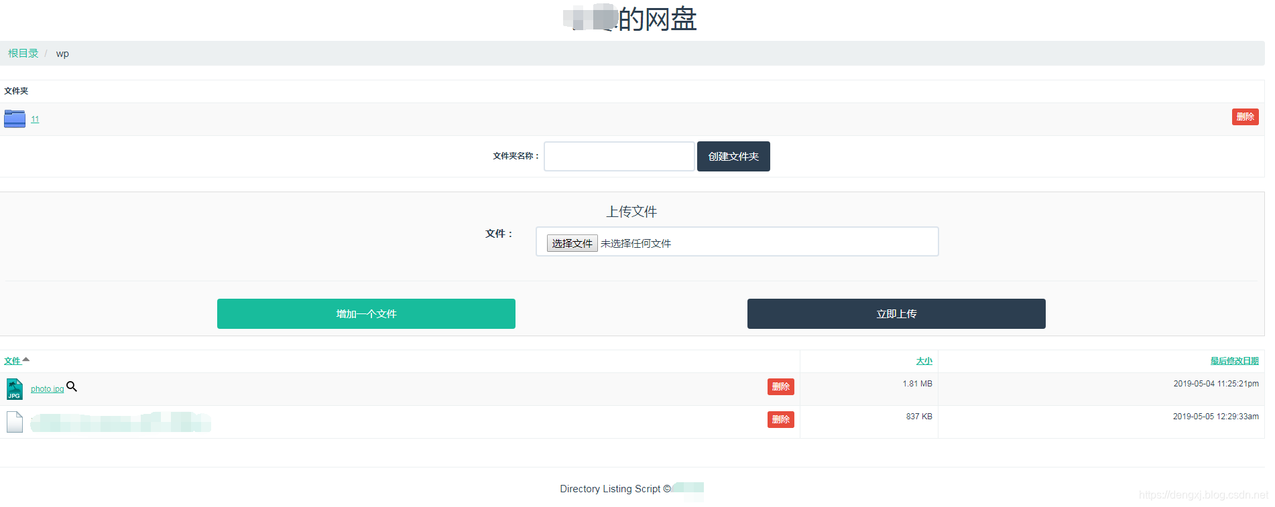Click the 837 KB size value

click(919, 417)
